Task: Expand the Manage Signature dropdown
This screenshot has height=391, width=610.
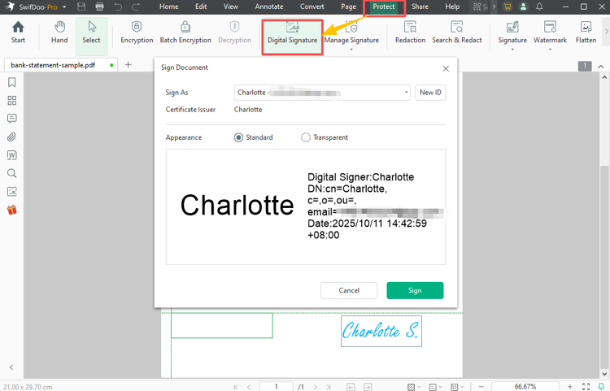Action: 351,50
